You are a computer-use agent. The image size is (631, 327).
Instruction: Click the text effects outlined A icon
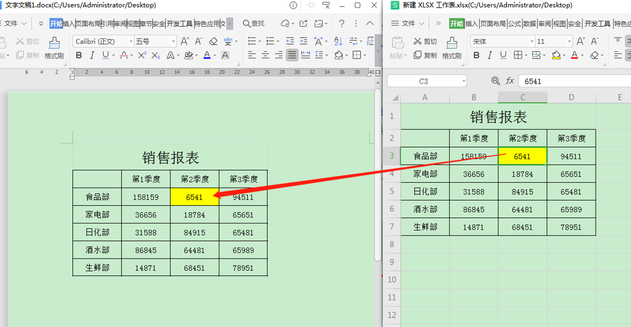click(x=170, y=55)
